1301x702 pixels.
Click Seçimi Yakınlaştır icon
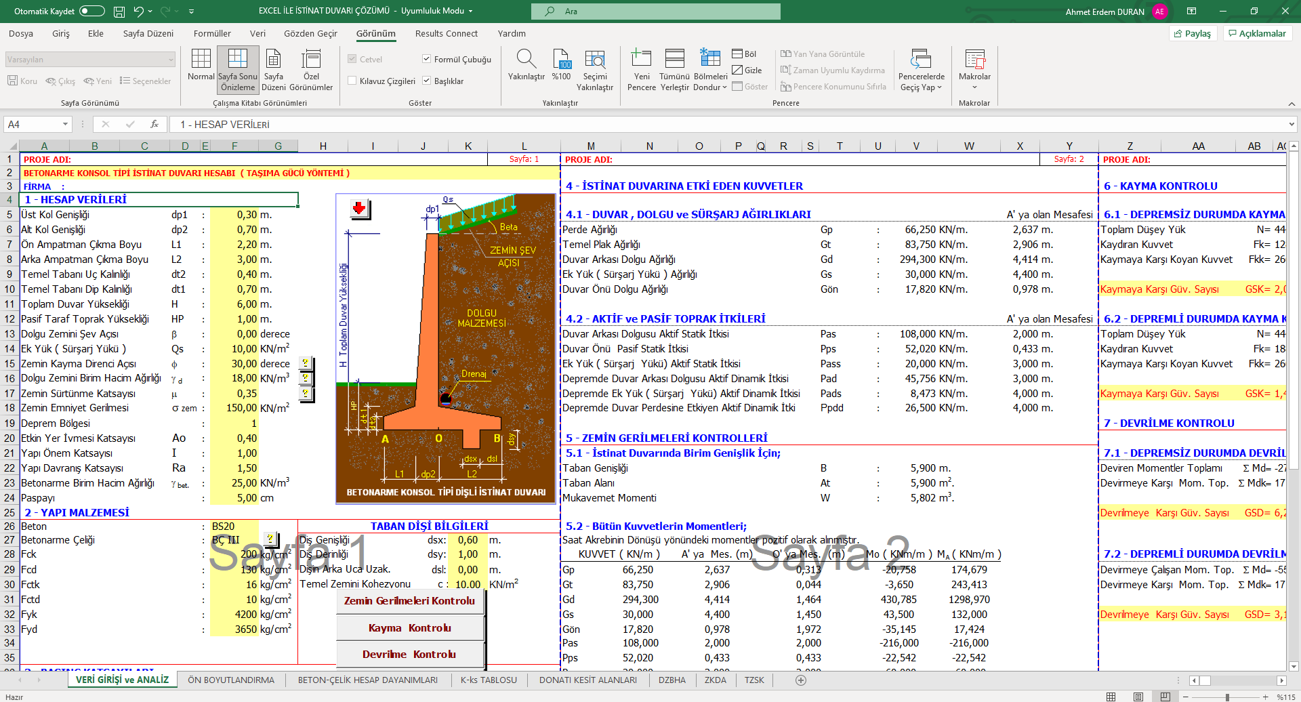(594, 60)
